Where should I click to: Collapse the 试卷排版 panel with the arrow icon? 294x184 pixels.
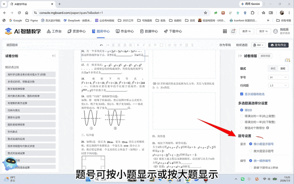tap(240, 56)
